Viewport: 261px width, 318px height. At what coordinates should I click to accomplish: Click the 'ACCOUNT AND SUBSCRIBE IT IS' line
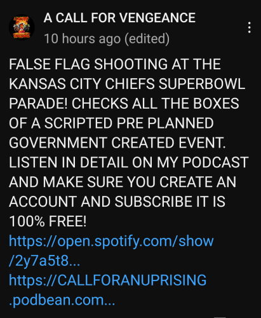pyautogui.click(x=117, y=202)
